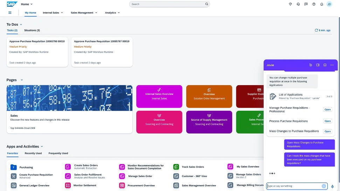Select the My Home tab
This screenshot has width=340, height=191.
pyautogui.click(x=30, y=13)
